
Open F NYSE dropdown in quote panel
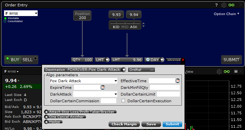tap(11, 72)
